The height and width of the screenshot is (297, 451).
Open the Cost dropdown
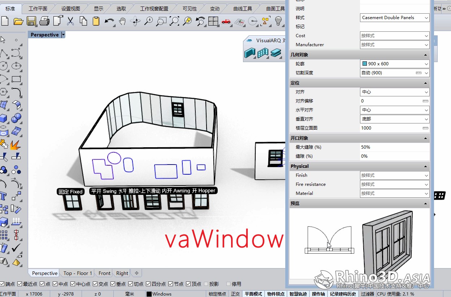pyautogui.click(x=395, y=35)
